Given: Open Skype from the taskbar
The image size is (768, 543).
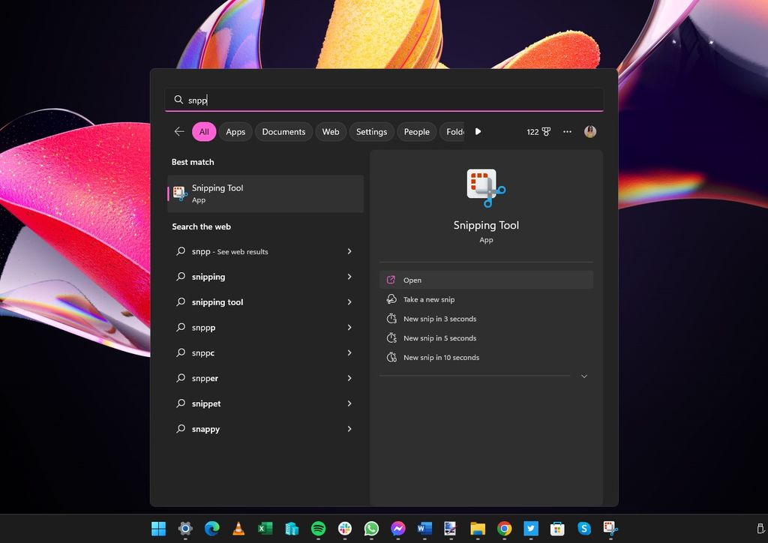Looking at the screenshot, I should click(586, 529).
